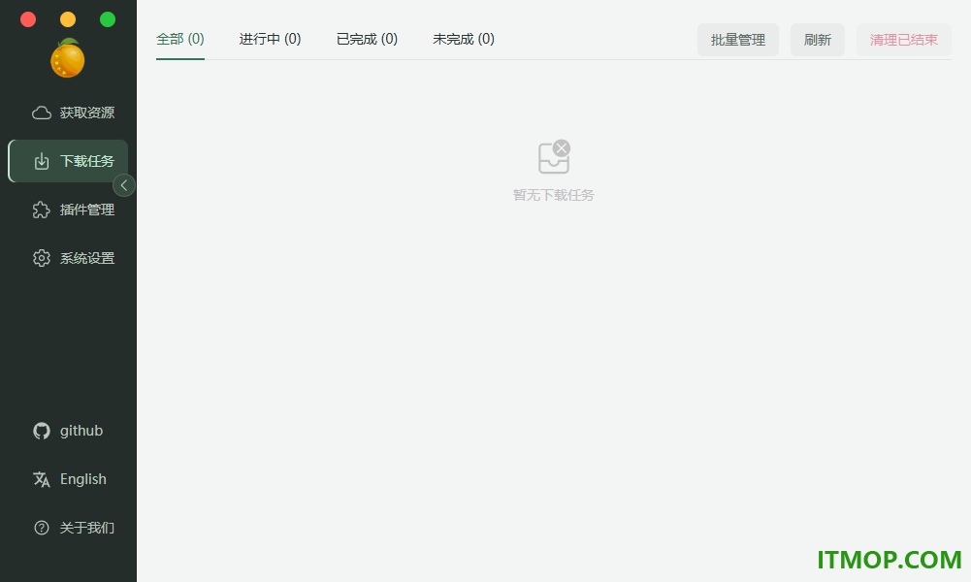Click the empty inbox icon
Image resolution: width=971 pixels, height=582 pixels.
pos(554,156)
